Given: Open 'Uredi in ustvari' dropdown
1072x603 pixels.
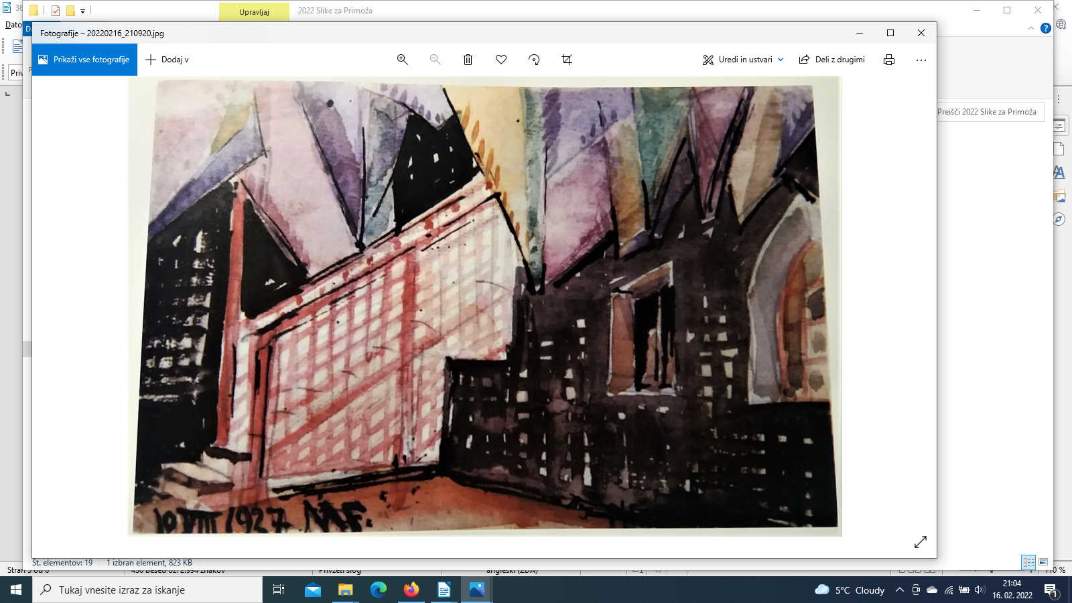Looking at the screenshot, I should tap(743, 60).
